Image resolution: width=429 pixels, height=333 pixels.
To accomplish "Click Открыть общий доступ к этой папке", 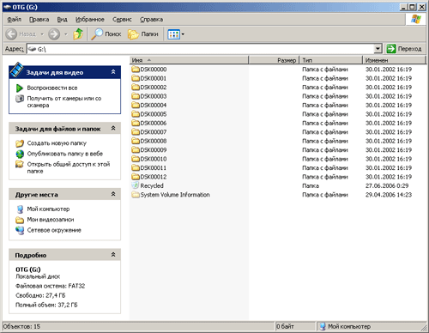I will 69,167.
